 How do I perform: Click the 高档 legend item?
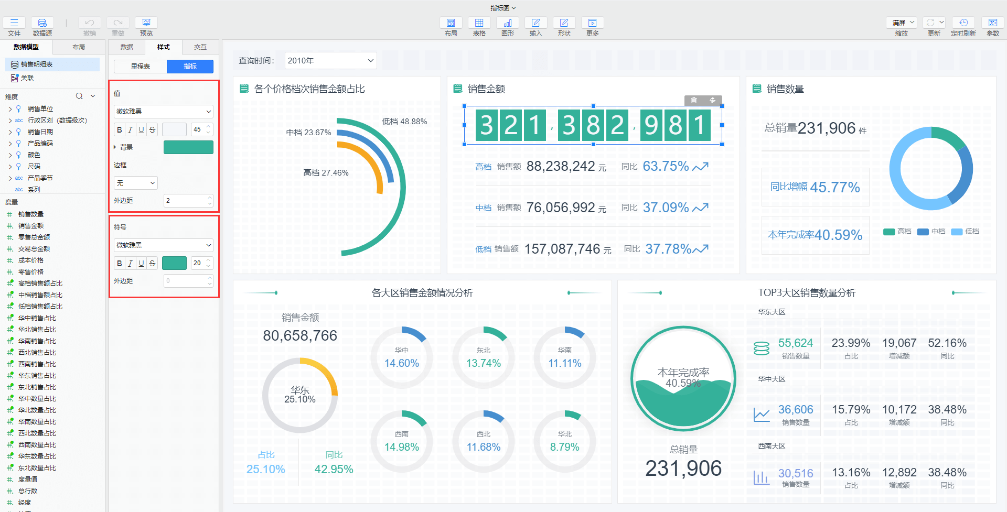pos(897,232)
